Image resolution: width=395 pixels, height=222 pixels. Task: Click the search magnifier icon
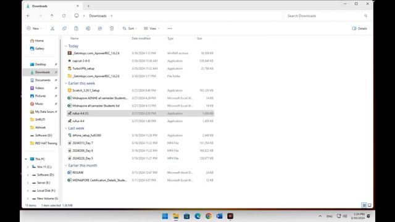366,15
